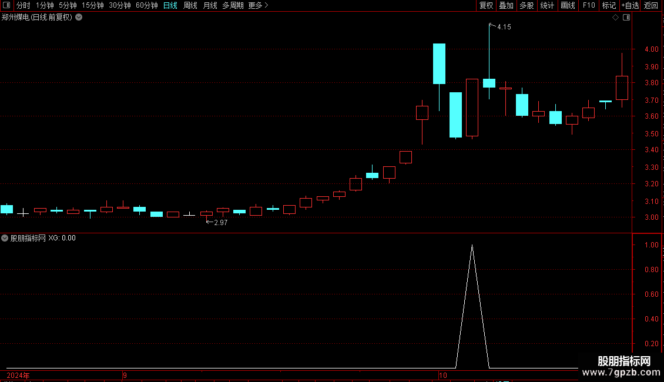Click the 1.00 indicator axis label
The image size is (664, 382).
click(x=651, y=245)
